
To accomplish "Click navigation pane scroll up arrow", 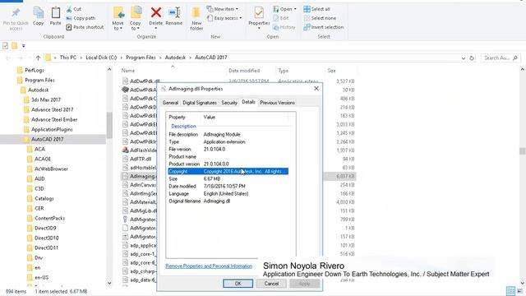I will pos(109,70).
